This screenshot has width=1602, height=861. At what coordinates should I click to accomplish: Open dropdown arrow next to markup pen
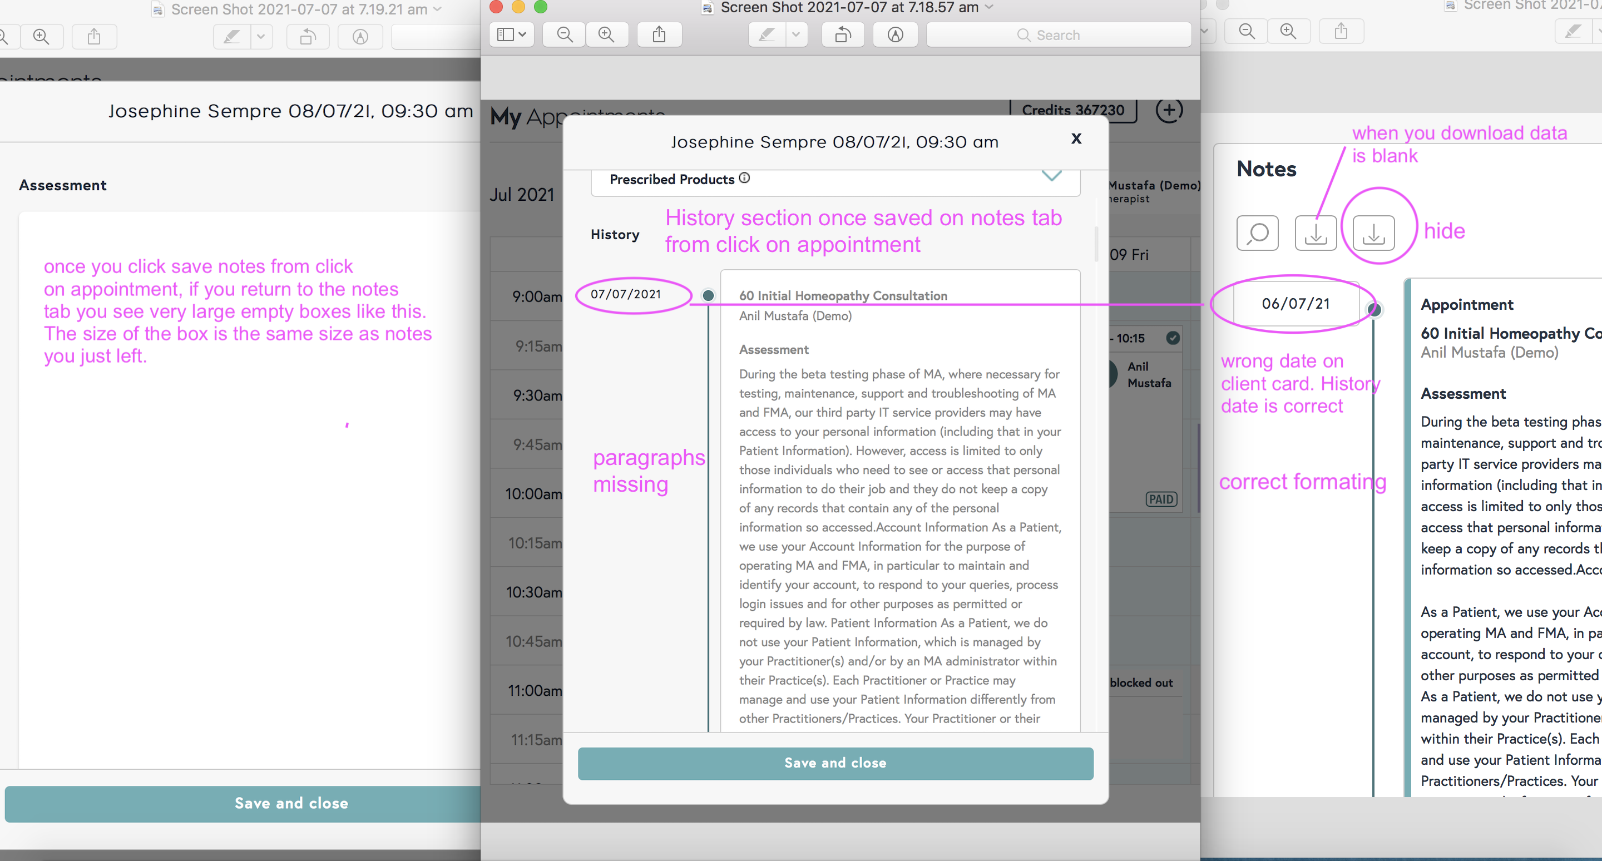pos(795,35)
